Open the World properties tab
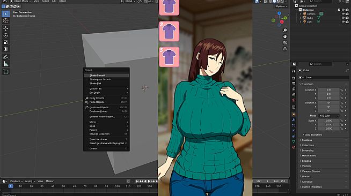Image resolution: width=351 pixels, height=196 pixels. (x=294, y=100)
